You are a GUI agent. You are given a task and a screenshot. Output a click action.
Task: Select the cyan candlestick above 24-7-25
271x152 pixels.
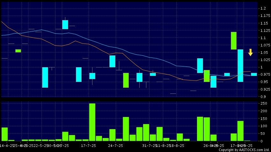(112, 61)
